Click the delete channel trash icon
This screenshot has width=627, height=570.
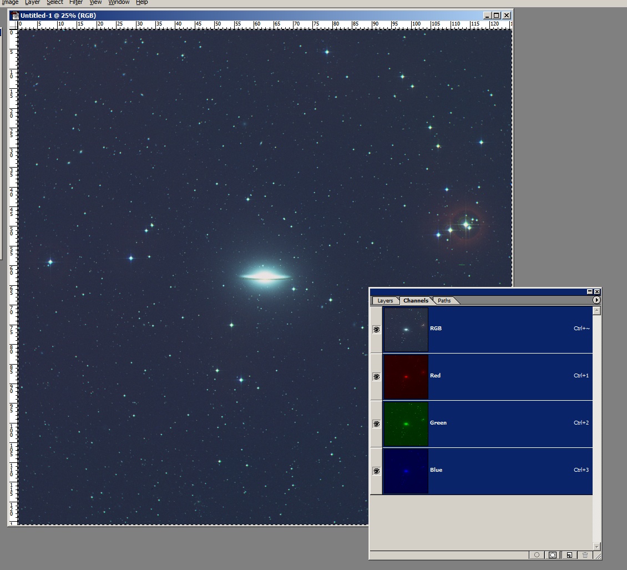(585, 554)
